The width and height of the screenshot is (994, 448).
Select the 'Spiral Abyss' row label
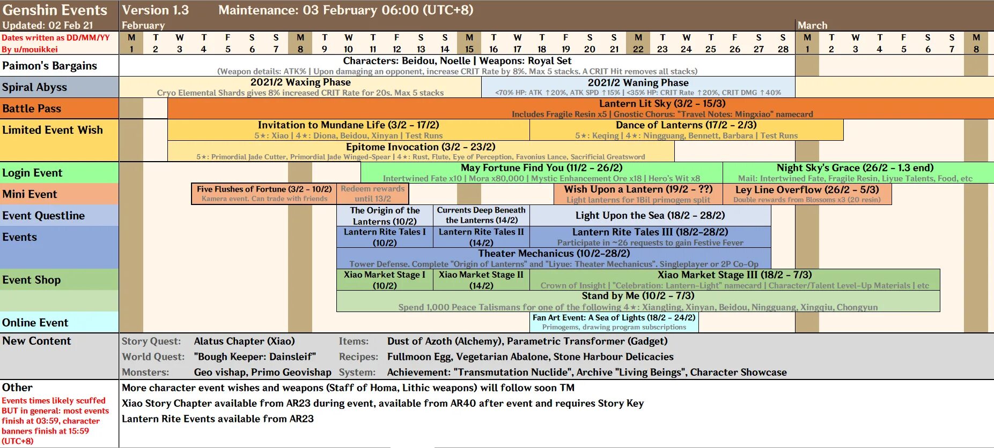coord(59,87)
